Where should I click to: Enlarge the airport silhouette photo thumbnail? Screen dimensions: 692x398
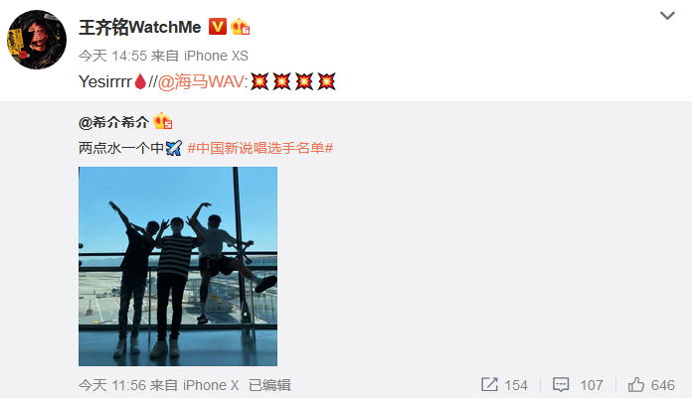tap(178, 266)
